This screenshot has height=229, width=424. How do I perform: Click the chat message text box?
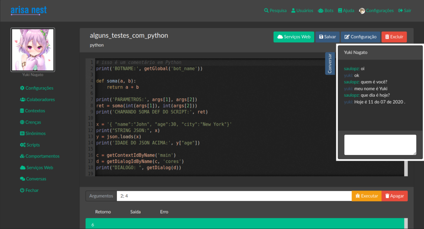point(380,145)
